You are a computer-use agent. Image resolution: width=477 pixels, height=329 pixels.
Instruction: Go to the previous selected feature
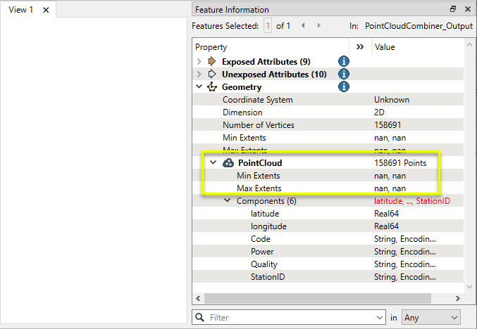click(x=303, y=26)
